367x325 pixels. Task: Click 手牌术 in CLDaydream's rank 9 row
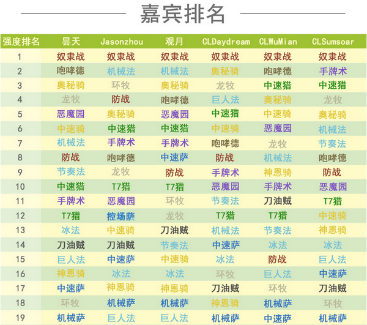point(226,173)
